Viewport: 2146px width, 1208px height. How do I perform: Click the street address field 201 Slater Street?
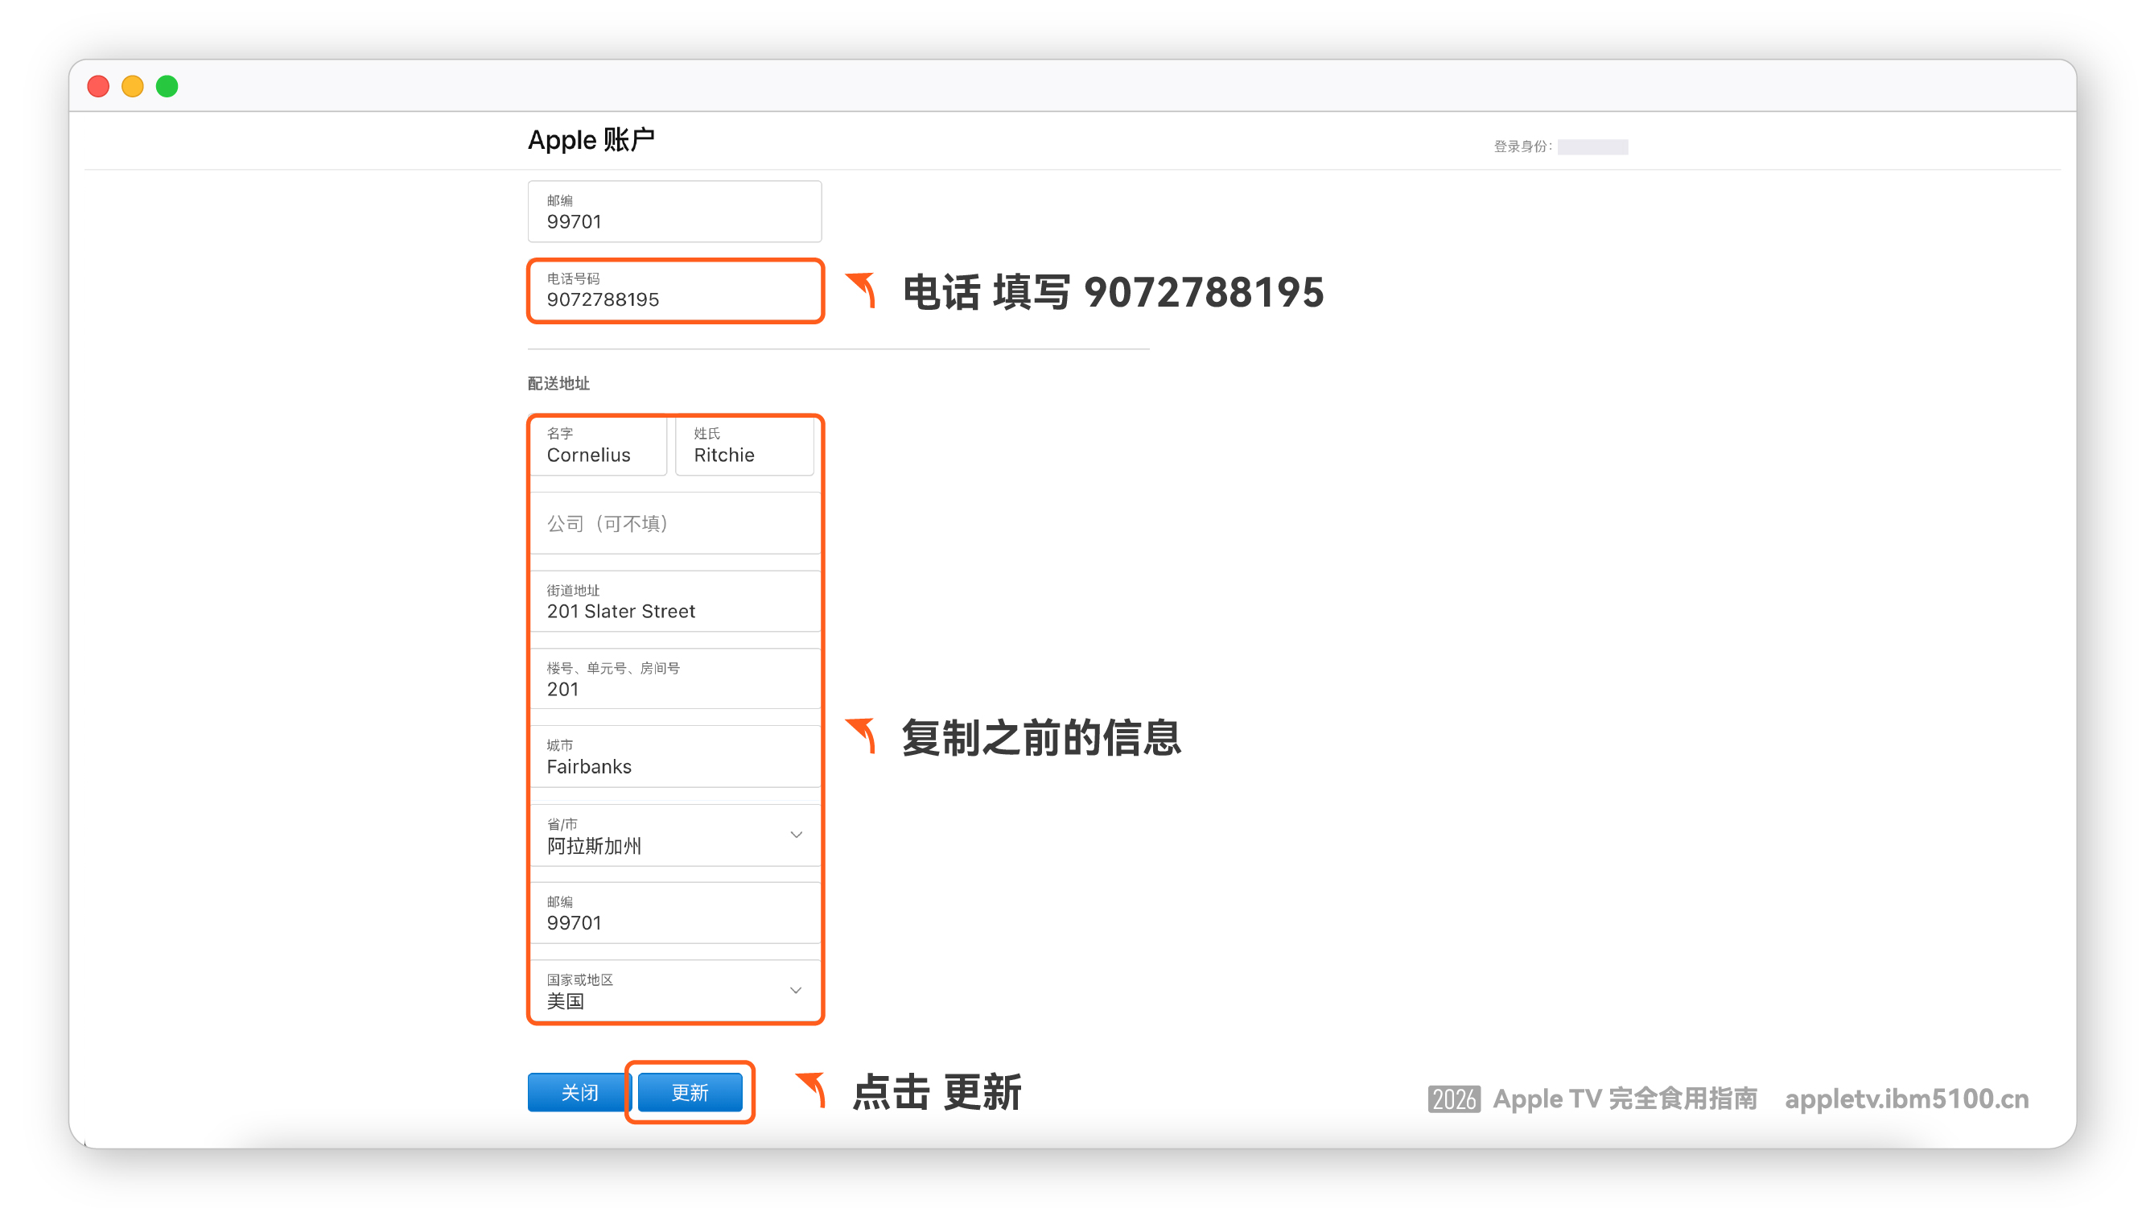coord(675,601)
